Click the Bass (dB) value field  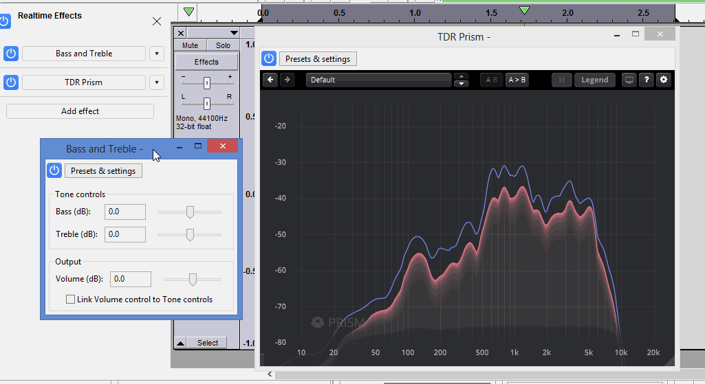click(125, 212)
